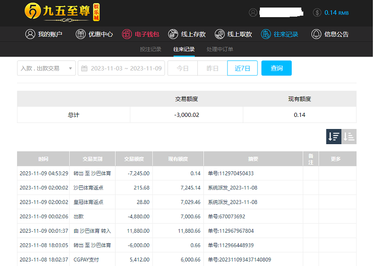This screenshot has height=266, width=377.
Task: Open 优惠中心 gift icon
Action: pyautogui.click(x=81, y=34)
